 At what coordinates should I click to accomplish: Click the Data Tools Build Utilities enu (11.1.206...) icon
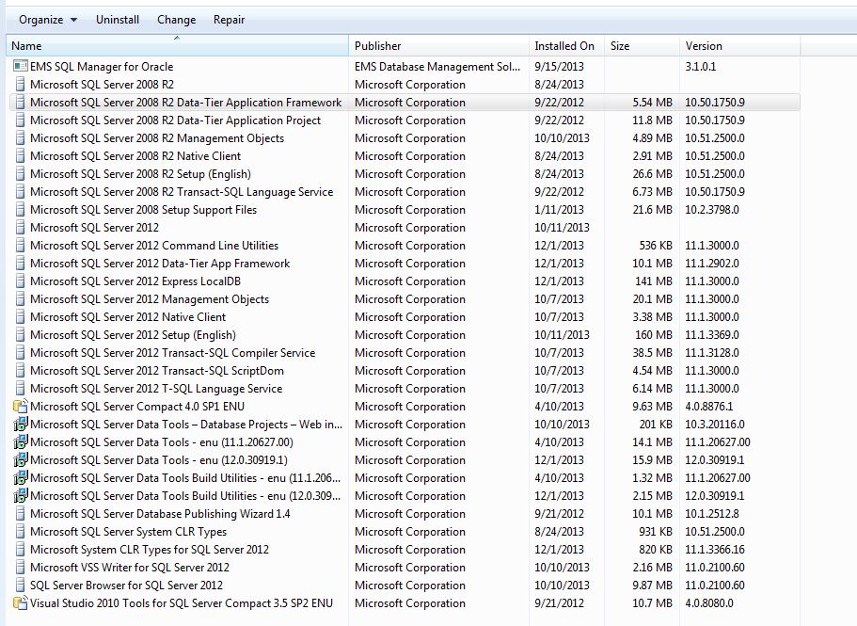pos(20,478)
